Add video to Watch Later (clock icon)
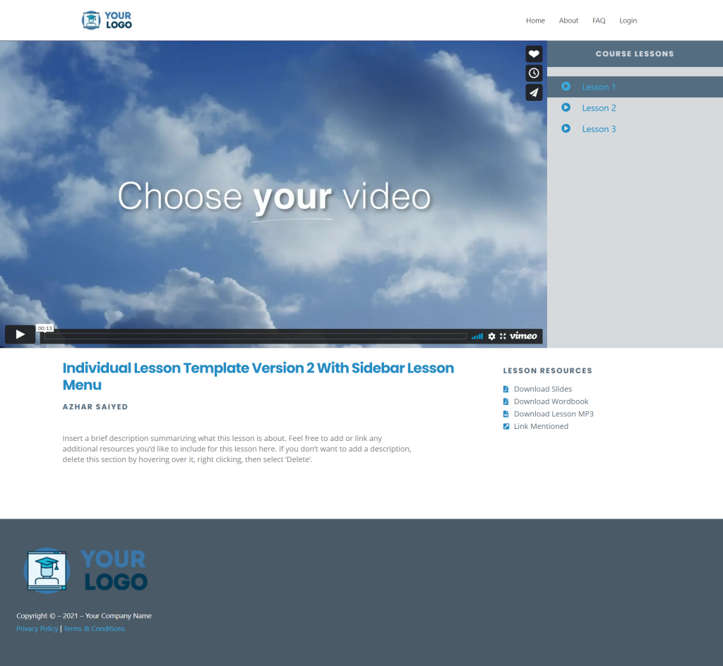723x666 pixels. 534,73
